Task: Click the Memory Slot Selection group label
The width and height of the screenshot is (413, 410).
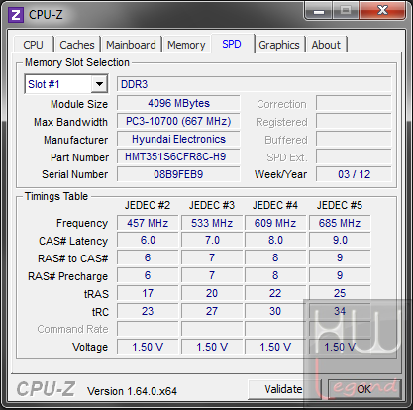Action: click(77, 62)
